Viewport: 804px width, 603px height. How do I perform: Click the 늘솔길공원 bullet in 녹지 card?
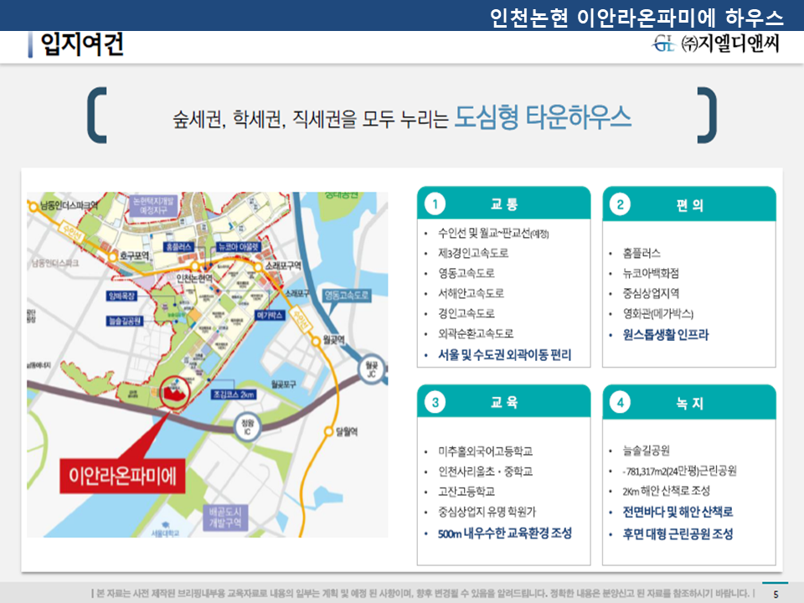(646, 451)
